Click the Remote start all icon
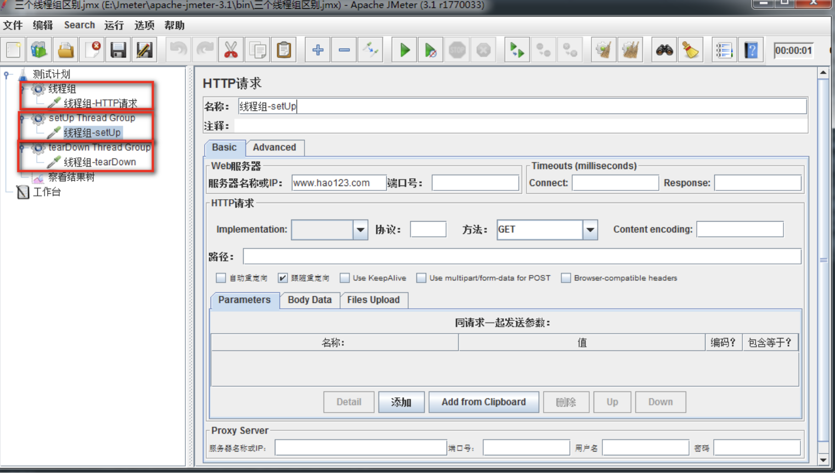The width and height of the screenshot is (835, 473). (x=517, y=50)
